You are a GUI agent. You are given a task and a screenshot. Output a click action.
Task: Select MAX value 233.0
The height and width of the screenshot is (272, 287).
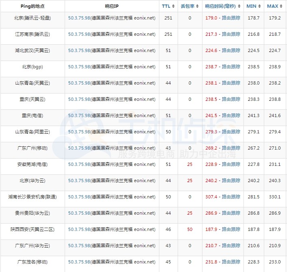click(275, 262)
